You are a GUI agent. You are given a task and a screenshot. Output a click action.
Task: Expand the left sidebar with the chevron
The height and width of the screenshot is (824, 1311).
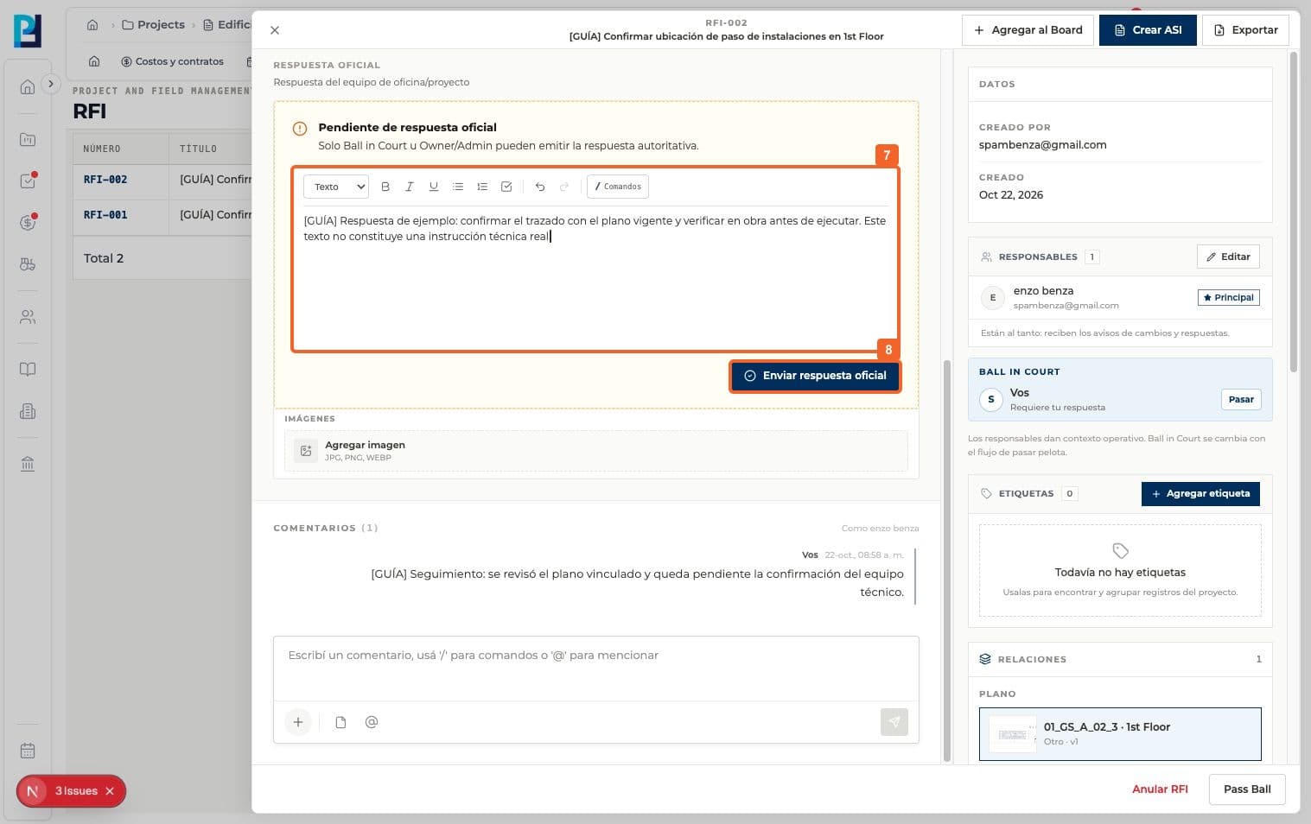(51, 84)
